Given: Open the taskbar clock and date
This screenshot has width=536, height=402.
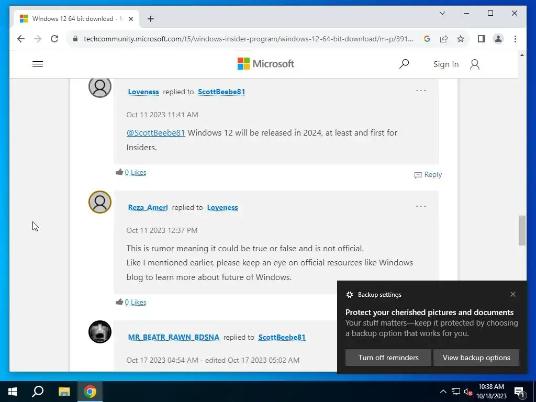Looking at the screenshot, I should [x=491, y=392].
